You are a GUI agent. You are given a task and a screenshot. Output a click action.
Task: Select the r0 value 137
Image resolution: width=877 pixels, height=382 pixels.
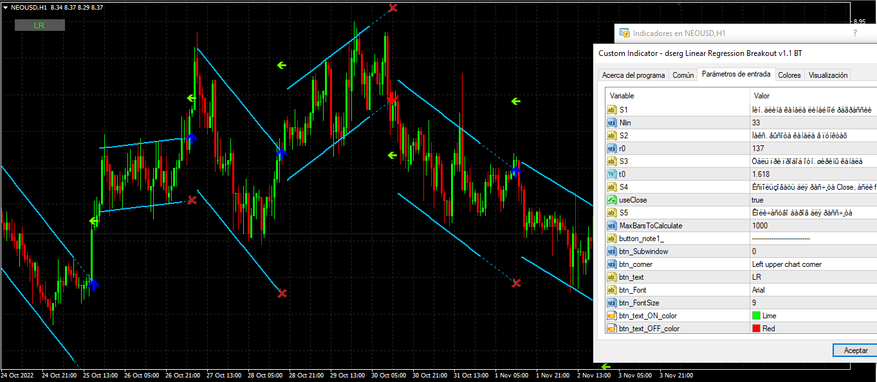758,149
